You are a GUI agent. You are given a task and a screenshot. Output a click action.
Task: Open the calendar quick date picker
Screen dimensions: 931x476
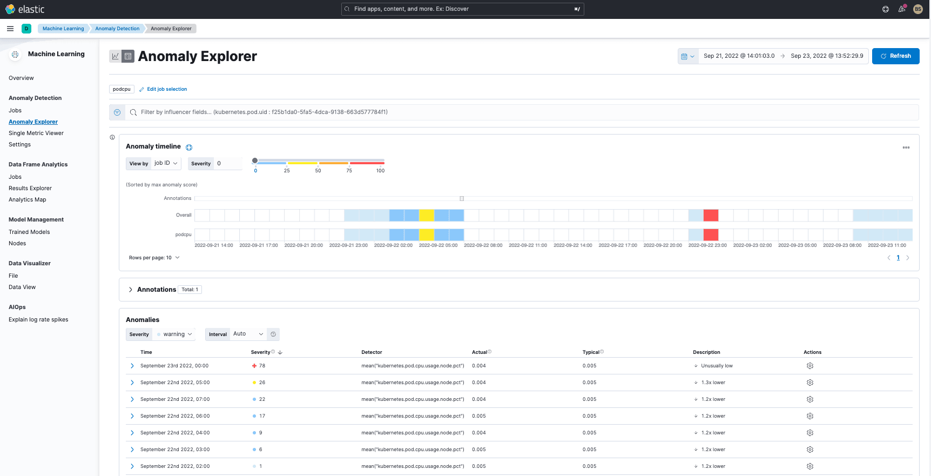coord(687,56)
